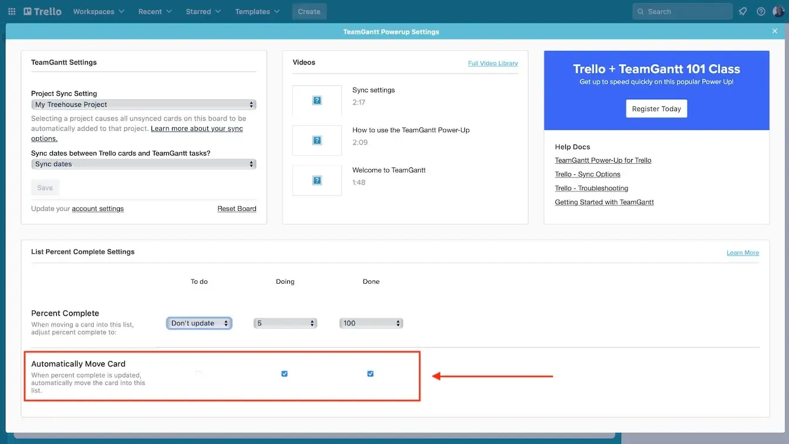Expand the Recent menu

[x=155, y=12]
